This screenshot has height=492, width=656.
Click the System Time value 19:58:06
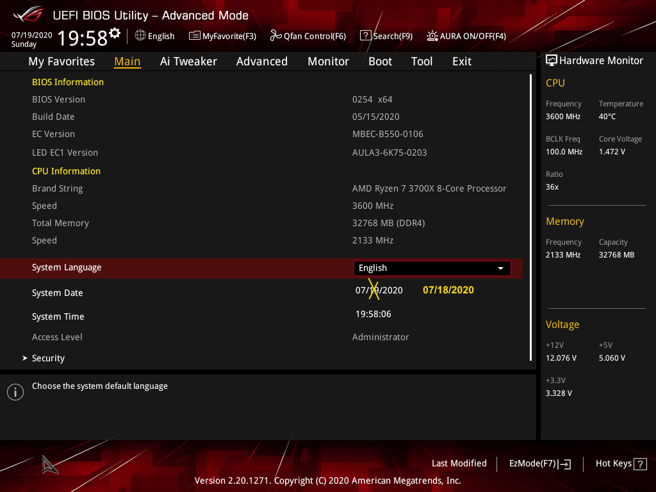[x=373, y=314]
